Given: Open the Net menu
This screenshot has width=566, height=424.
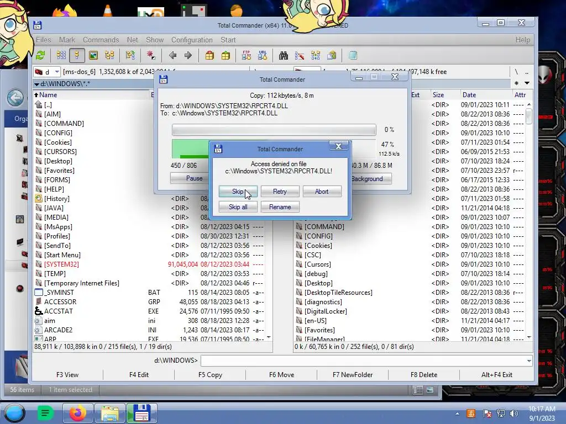Looking at the screenshot, I should click(133, 40).
